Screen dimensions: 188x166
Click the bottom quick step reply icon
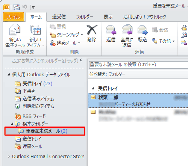click(184, 42)
